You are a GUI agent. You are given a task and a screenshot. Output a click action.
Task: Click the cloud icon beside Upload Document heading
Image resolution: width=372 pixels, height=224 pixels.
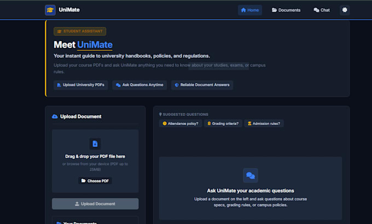click(x=55, y=116)
